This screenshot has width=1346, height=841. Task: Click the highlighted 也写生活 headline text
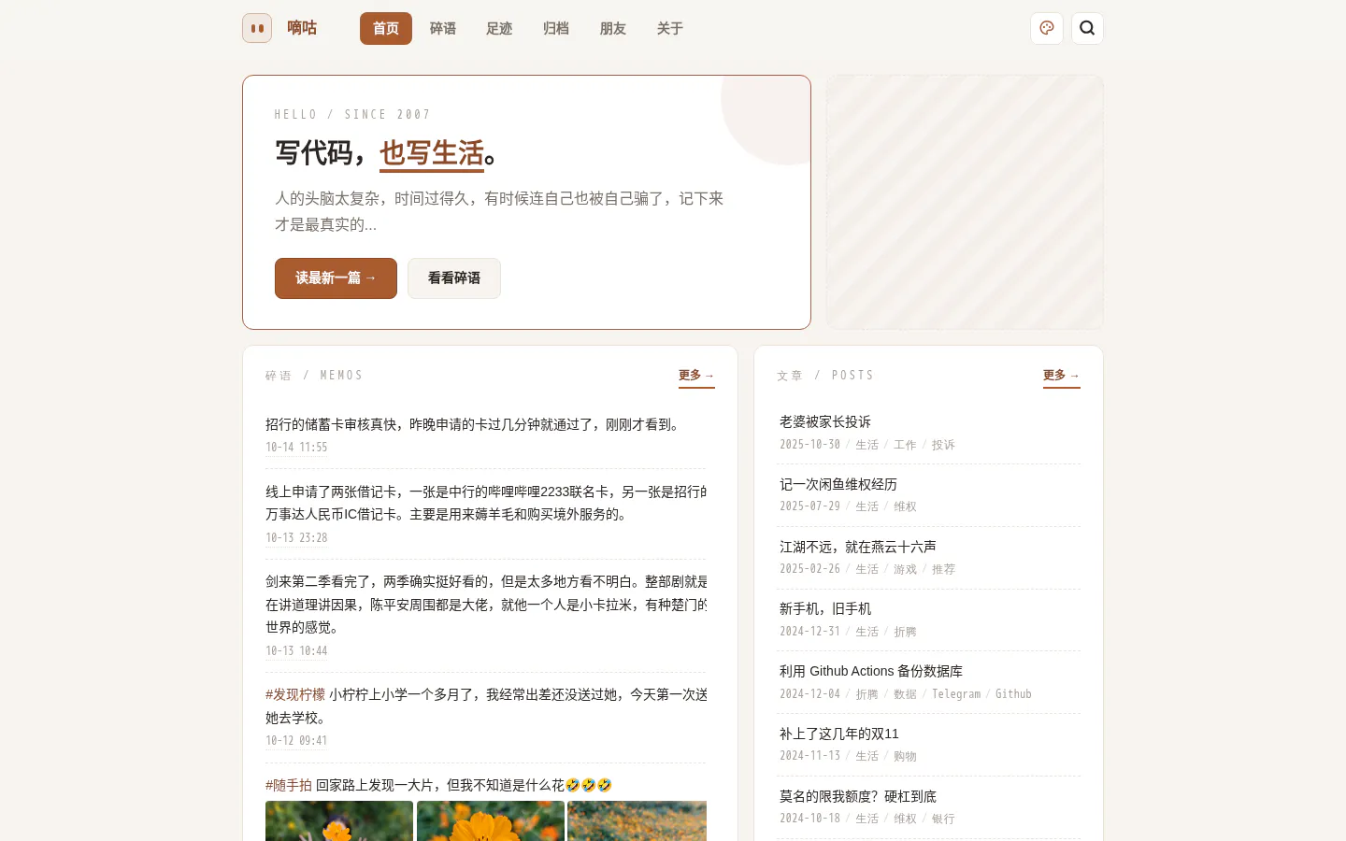[432, 153]
